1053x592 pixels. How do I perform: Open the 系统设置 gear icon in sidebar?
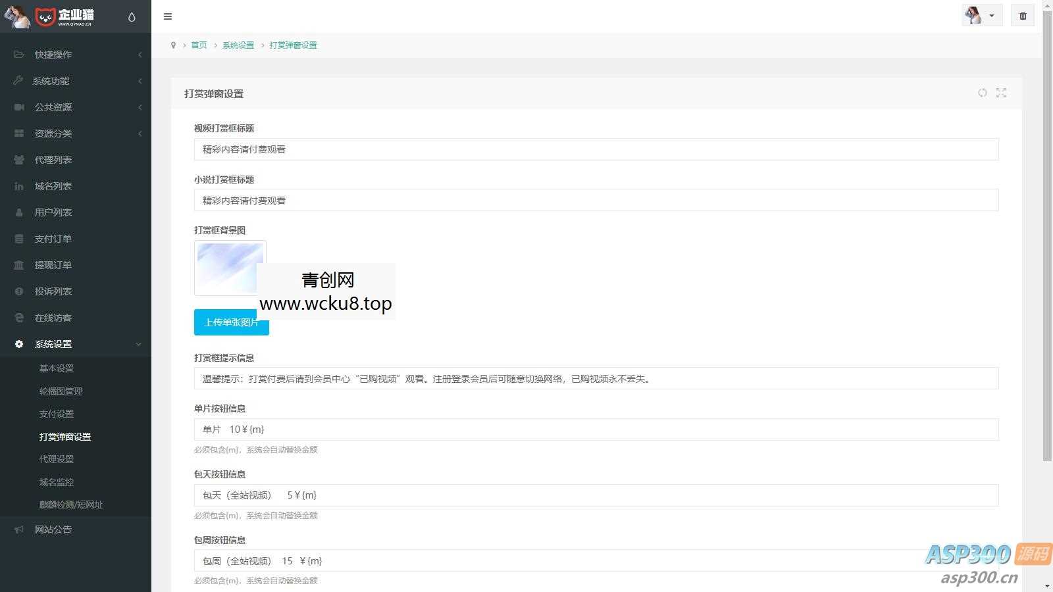coord(18,344)
